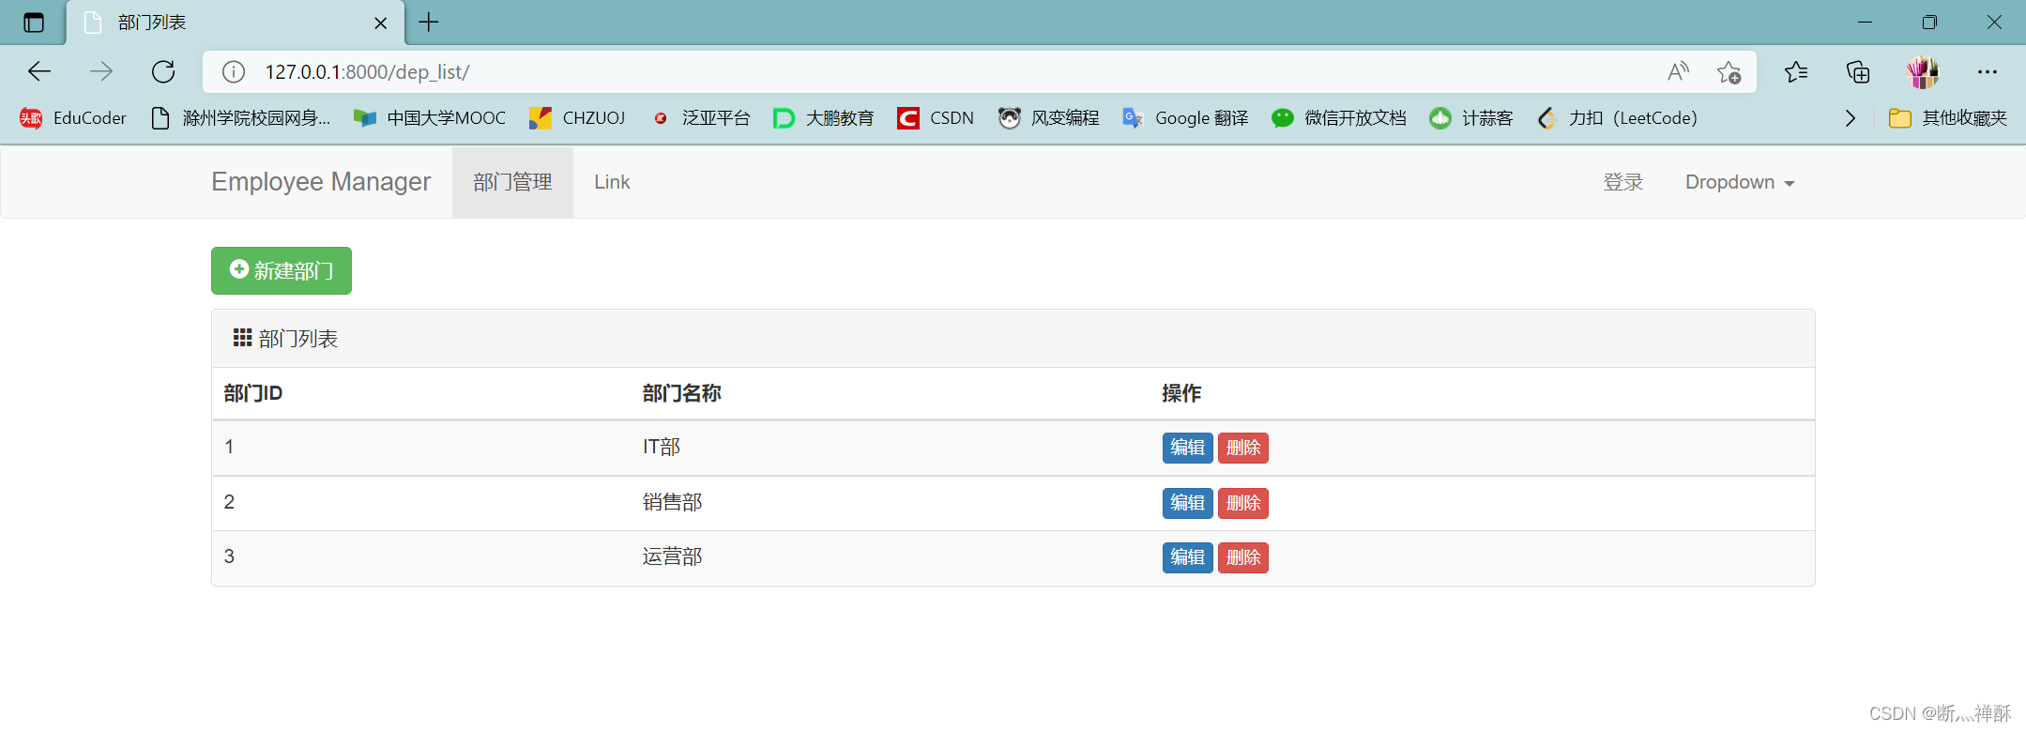The width and height of the screenshot is (2026, 731).
Task: Open CSDN bookmark
Action: click(936, 118)
